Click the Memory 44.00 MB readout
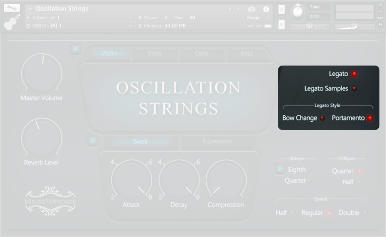The height and width of the screenshot is (237, 386). pyautogui.click(x=175, y=26)
